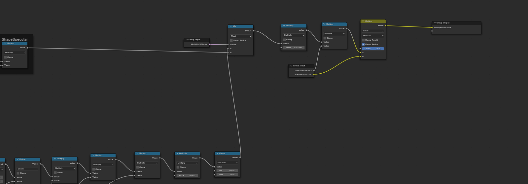Viewport: 528px width, 184px height.
Task: Click the PBRSpecularColor input socket
Action: (x=432, y=27)
